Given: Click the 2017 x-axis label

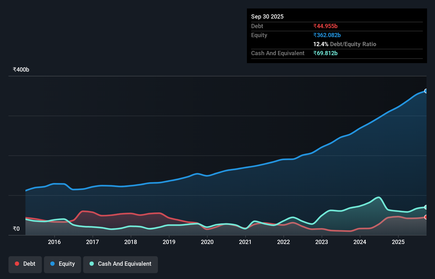Looking at the screenshot, I should click(x=92, y=242).
